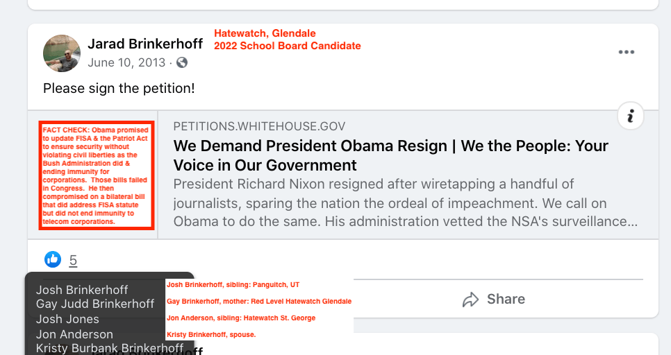Select Josh Brinkerhoff in the reactions list
This screenshot has height=355, width=671.
point(82,290)
